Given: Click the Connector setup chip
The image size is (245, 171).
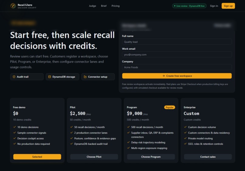Looking at the screenshot, I should (x=98, y=77).
